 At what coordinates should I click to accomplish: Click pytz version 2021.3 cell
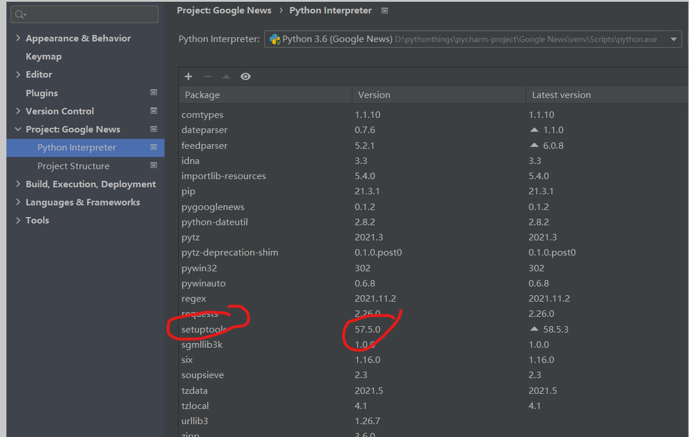[369, 237]
